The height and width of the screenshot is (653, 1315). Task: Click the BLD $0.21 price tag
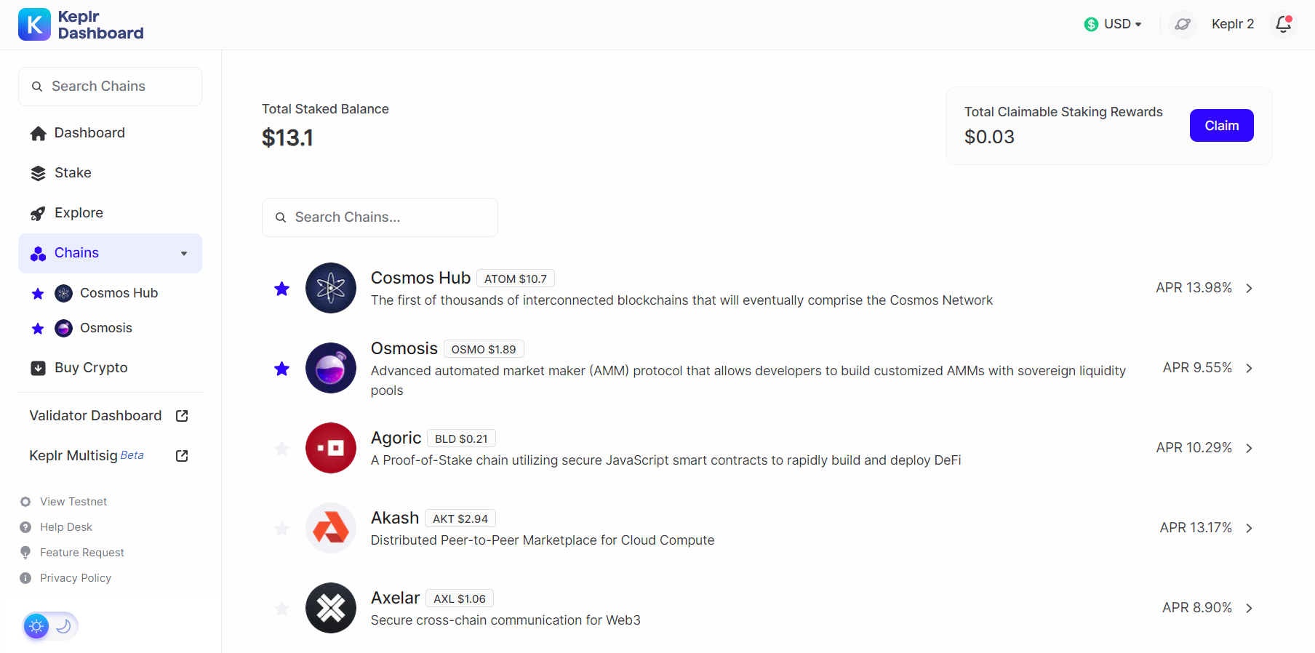[x=461, y=438]
